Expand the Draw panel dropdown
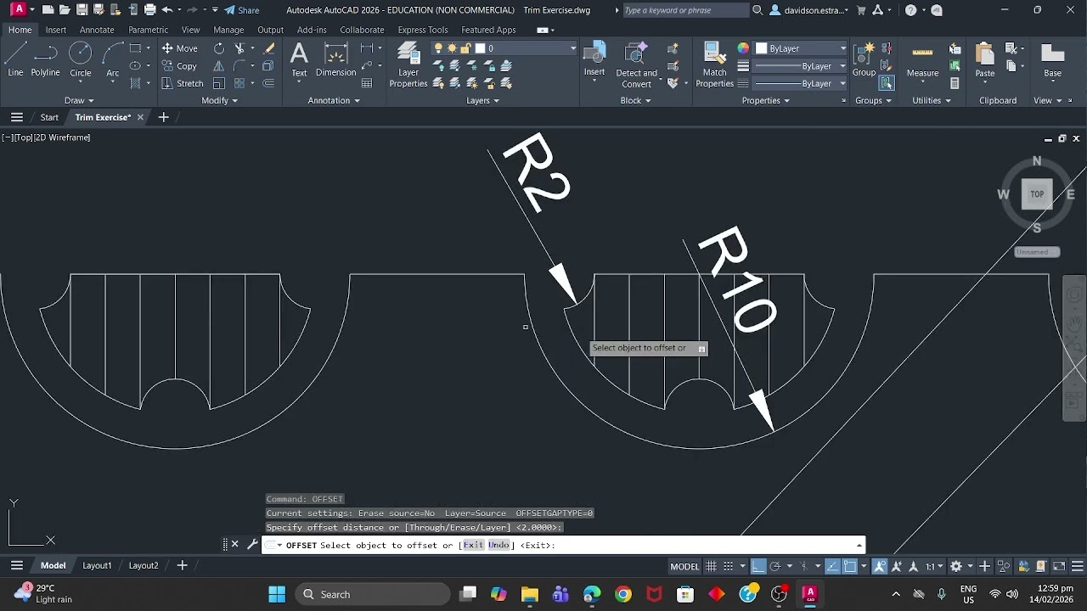This screenshot has height=611, width=1087. tap(79, 100)
